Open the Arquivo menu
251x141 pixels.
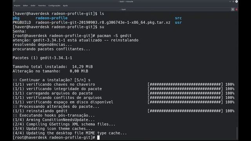pos(17,5)
